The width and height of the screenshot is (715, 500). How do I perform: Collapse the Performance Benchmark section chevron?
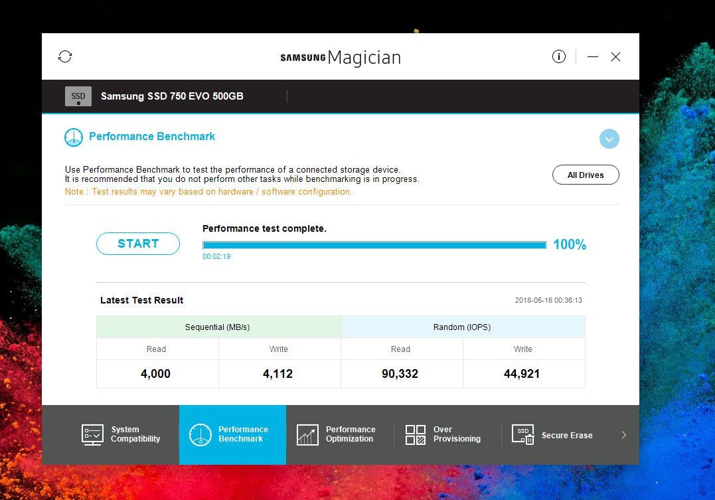pos(609,139)
